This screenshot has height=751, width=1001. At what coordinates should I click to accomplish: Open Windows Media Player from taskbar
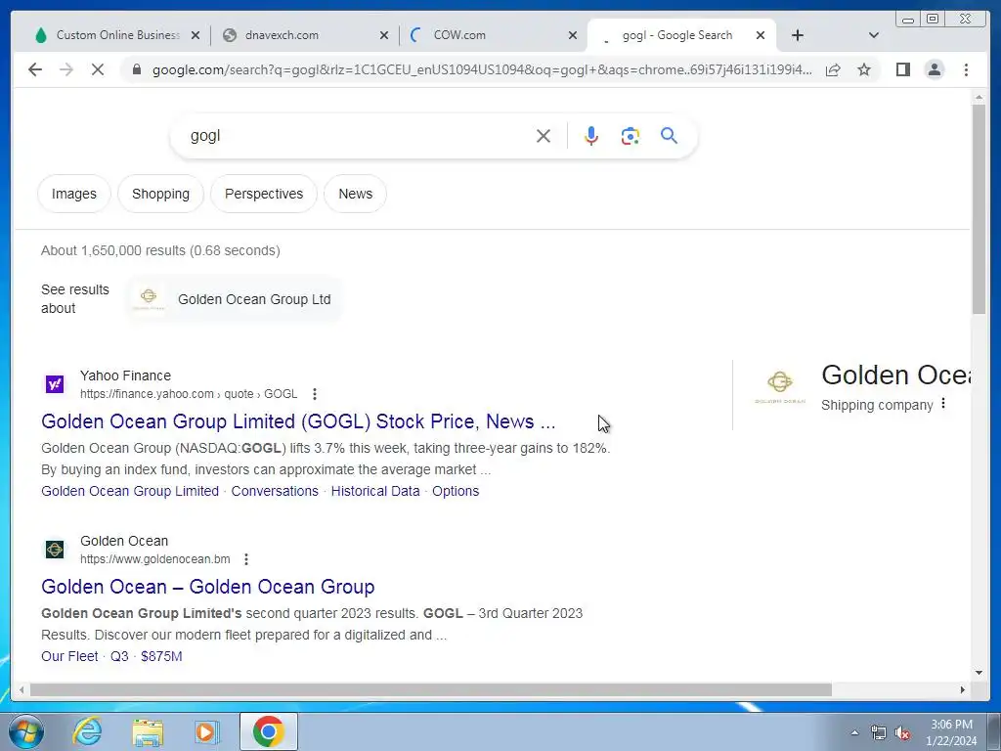(206, 731)
